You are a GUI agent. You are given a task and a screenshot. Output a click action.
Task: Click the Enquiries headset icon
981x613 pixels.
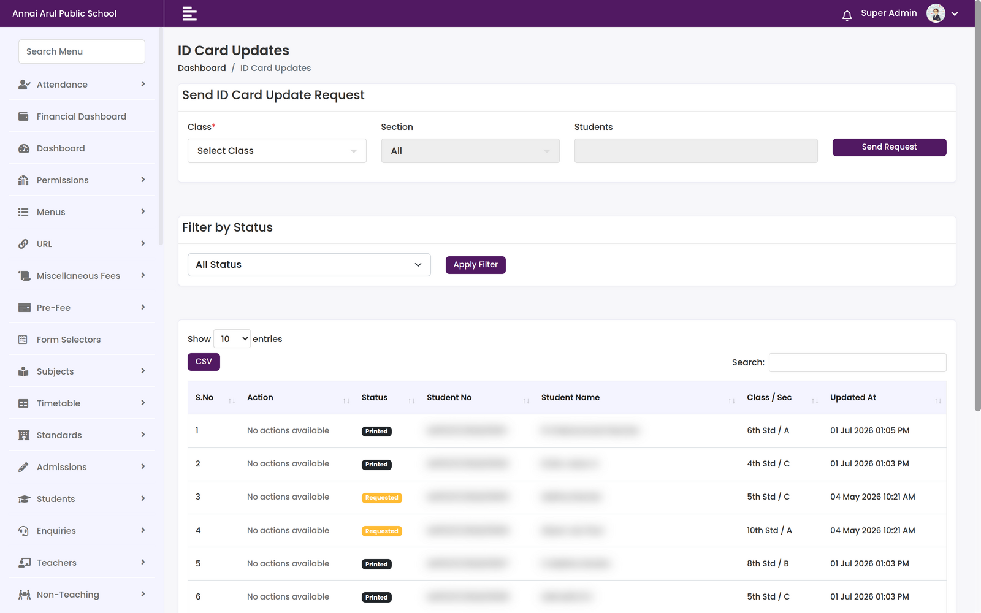[x=23, y=531]
